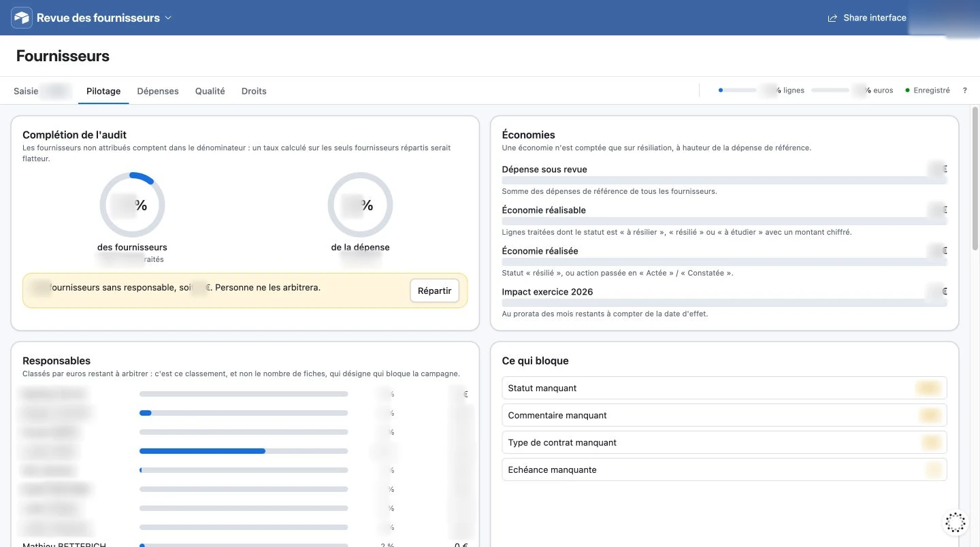Click the vertical page scrollbar
Screen dimensions: 980x547
(975, 179)
